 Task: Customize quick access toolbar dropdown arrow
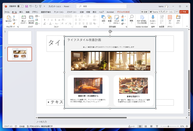click(x=44, y=6)
